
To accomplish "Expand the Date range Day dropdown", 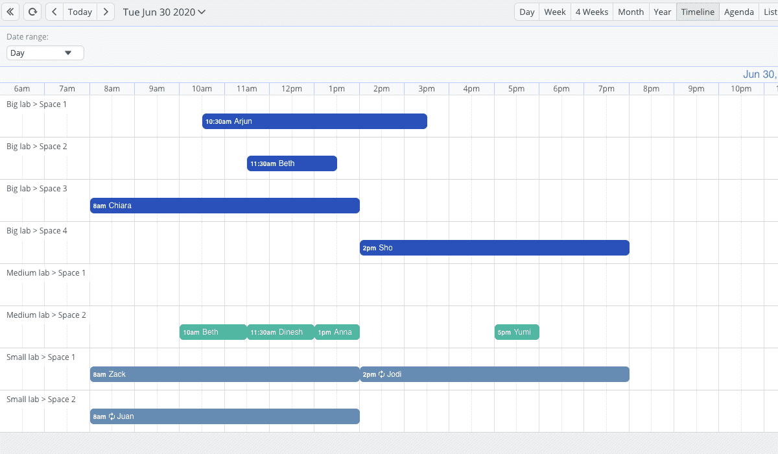I will point(45,53).
